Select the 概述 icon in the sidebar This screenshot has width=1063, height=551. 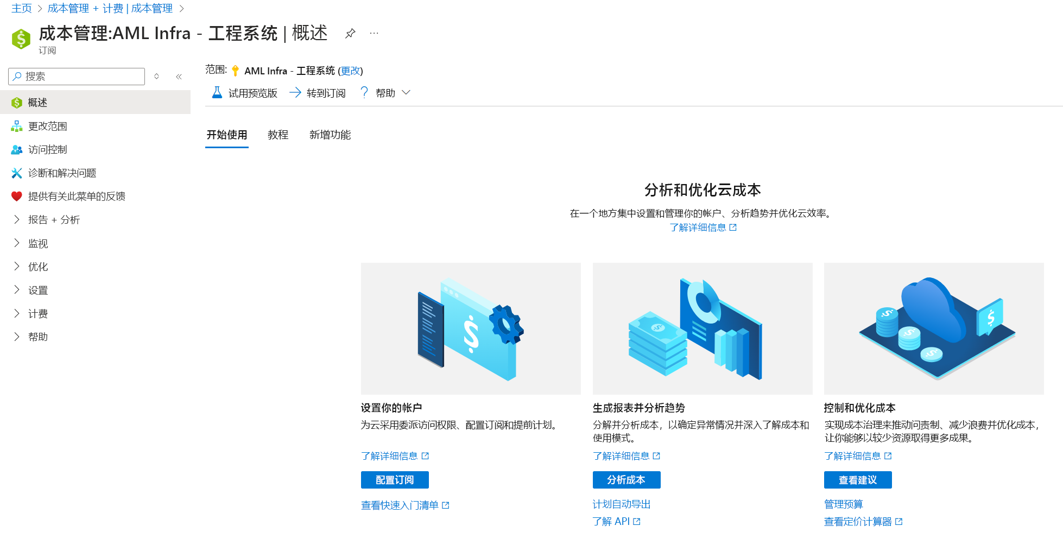point(17,103)
